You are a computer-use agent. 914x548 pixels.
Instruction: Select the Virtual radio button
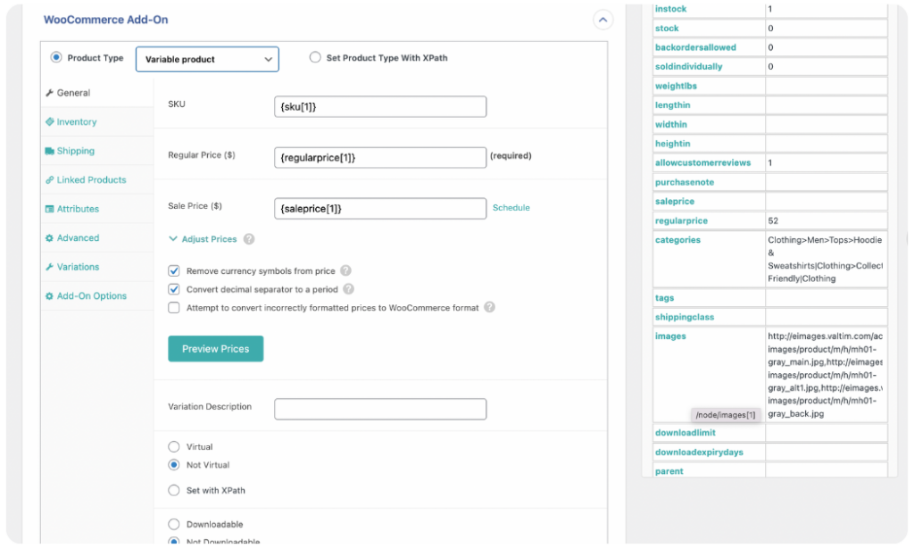click(174, 446)
